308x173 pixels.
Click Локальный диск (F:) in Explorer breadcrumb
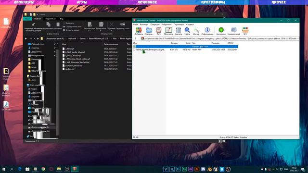click(x=55, y=38)
